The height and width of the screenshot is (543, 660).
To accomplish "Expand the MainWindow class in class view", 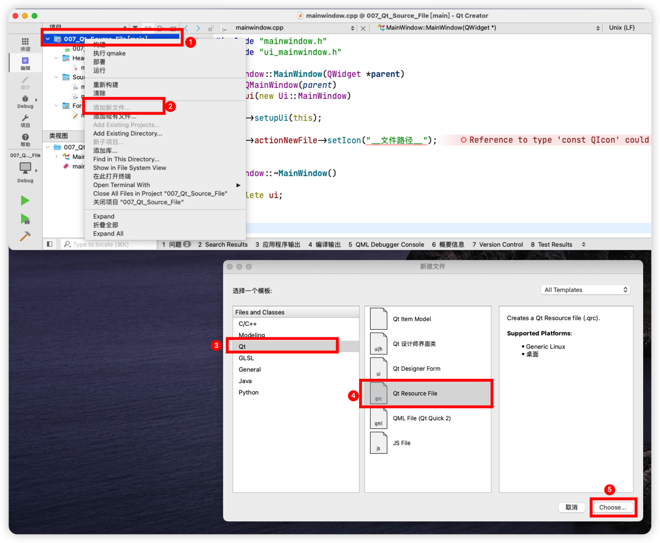I will click(56, 157).
